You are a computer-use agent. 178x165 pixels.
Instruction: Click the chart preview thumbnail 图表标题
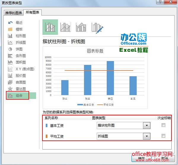tap(95, 77)
